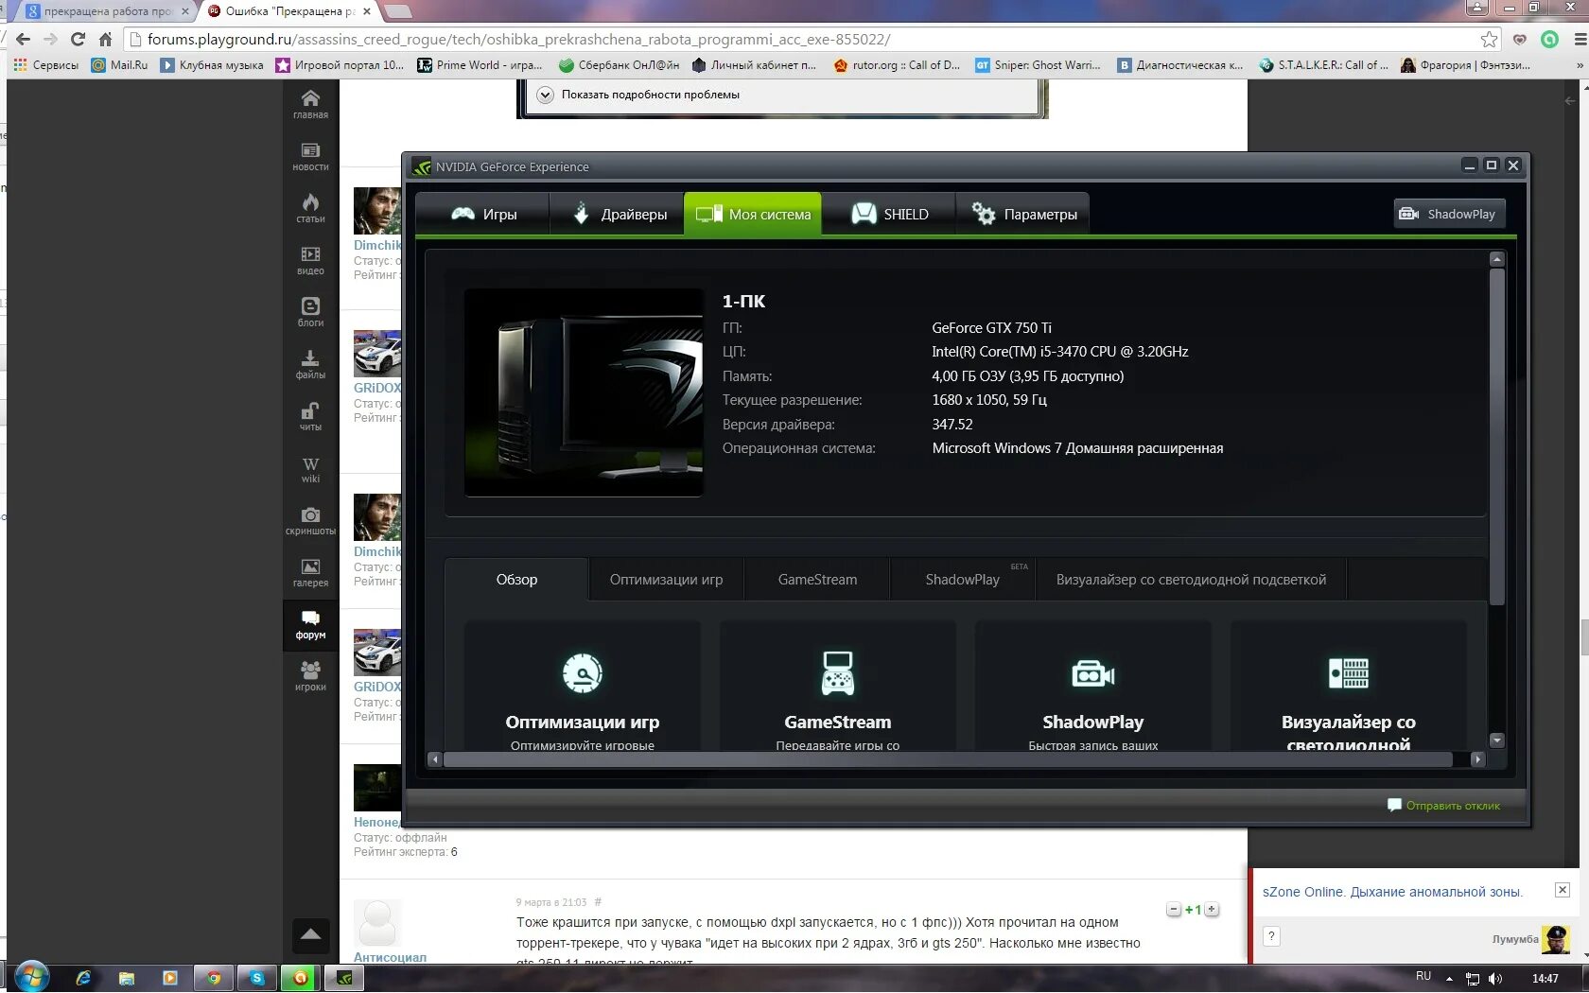Open the галерея sidebar icon
This screenshot has width=1589, height=993.
pyautogui.click(x=310, y=572)
